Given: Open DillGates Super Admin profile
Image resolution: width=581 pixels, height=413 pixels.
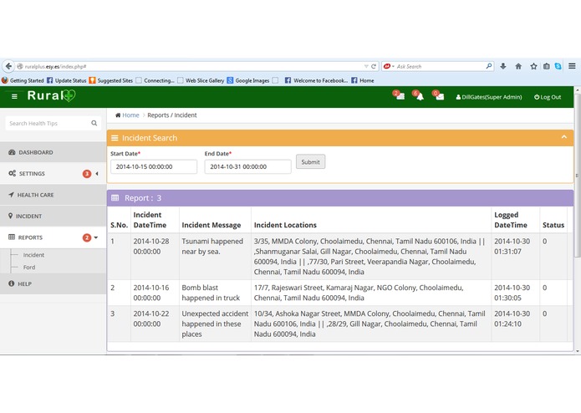Looking at the screenshot, I should click(x=489, y=97).
